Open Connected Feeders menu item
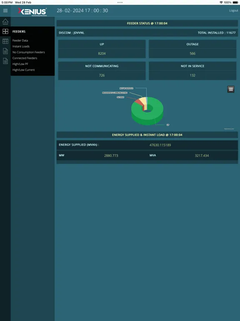The image size is (240, 321). [25, 58]
